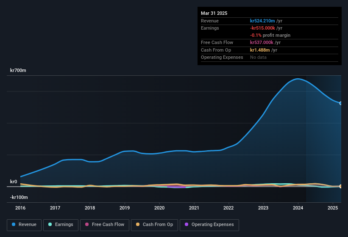
Task: Click the Operating Expenses label in tooltip
Action: [x=222, y=58]
